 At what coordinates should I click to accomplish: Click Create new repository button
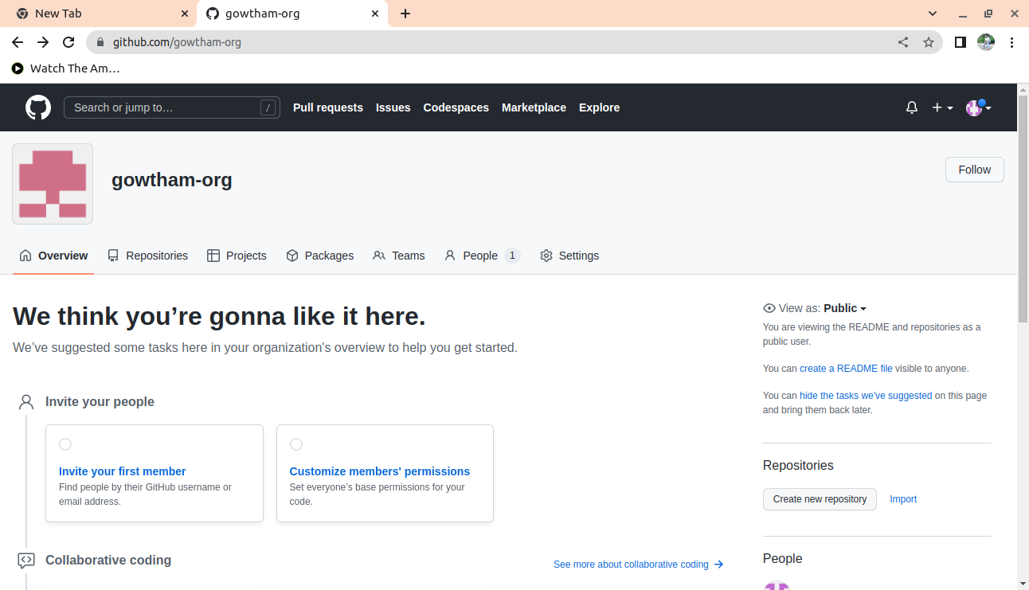click(820, 499)
